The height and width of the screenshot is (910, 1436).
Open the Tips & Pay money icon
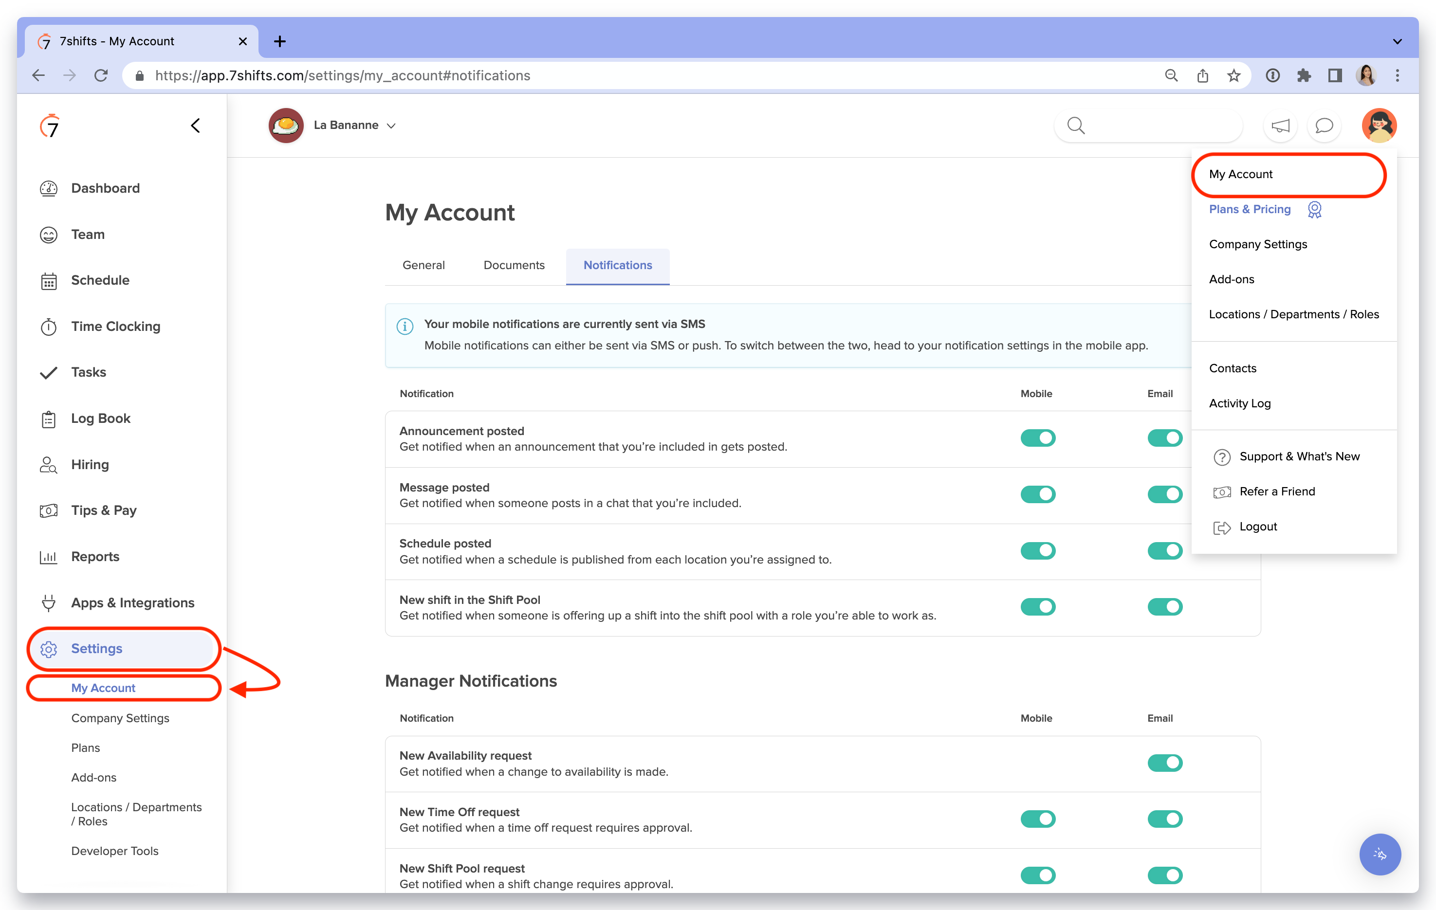coord(48,510)
